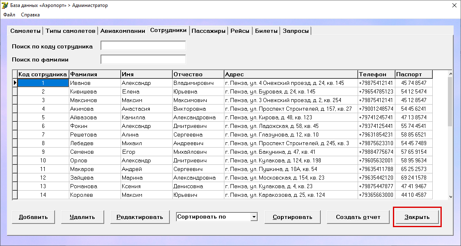Select employee code cell 1

click(43, 83)
